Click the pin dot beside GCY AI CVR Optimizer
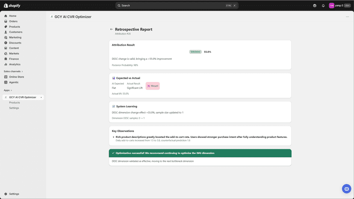The width and height of the screenshot is (354, 199). [x=41, y=97]
